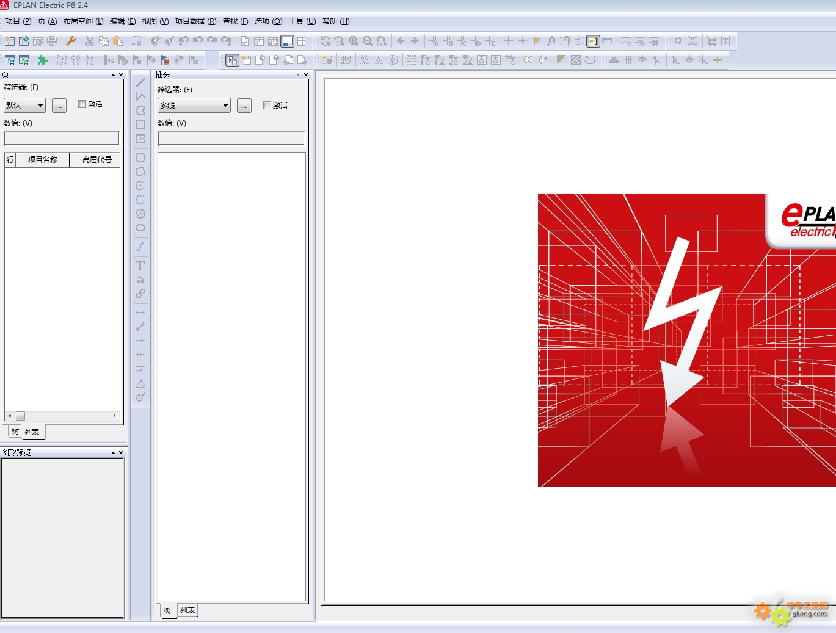The image size is (836, 633).
Task: Click the EPLAN splash image
Action: click(686, 340)
